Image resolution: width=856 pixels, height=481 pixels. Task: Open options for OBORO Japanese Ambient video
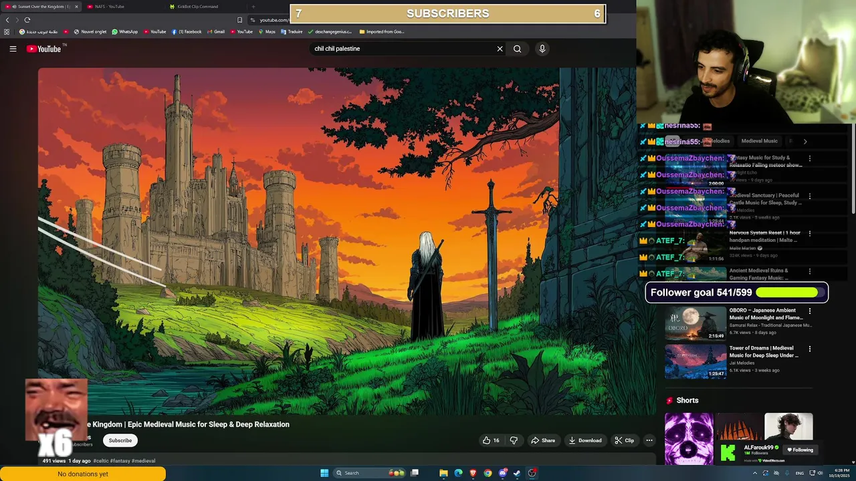(x=809, y=311)
